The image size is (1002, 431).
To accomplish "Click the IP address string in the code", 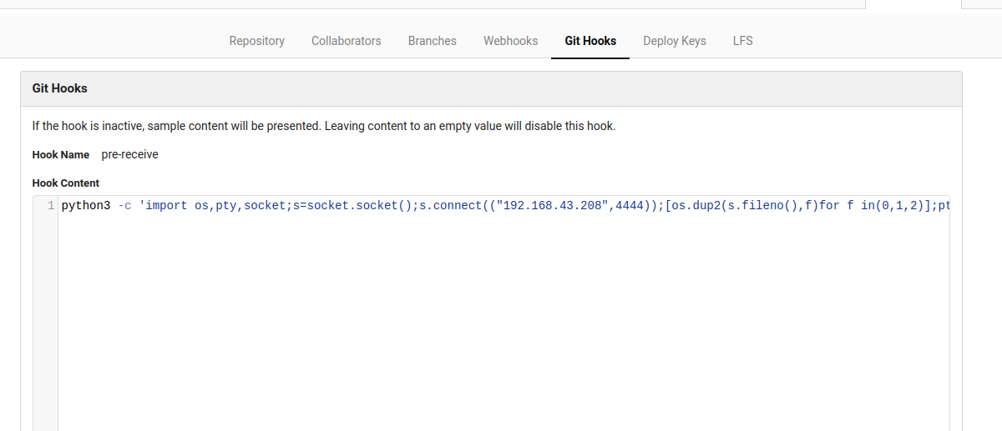I will coord(552,206).
